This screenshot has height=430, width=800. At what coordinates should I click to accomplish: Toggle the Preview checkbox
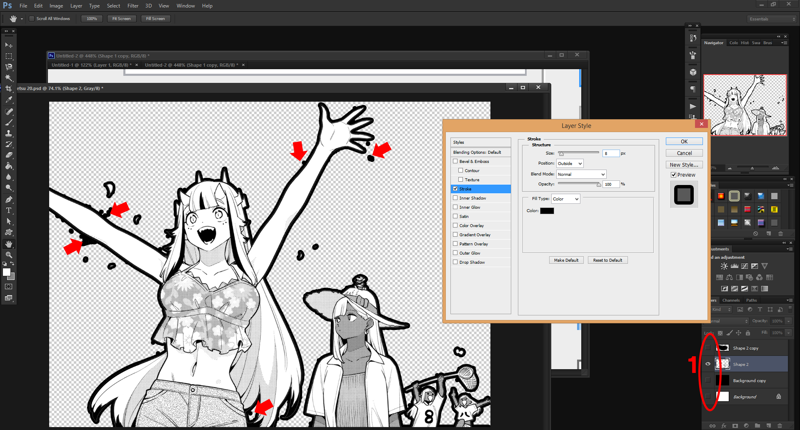(x=673, y=175)
